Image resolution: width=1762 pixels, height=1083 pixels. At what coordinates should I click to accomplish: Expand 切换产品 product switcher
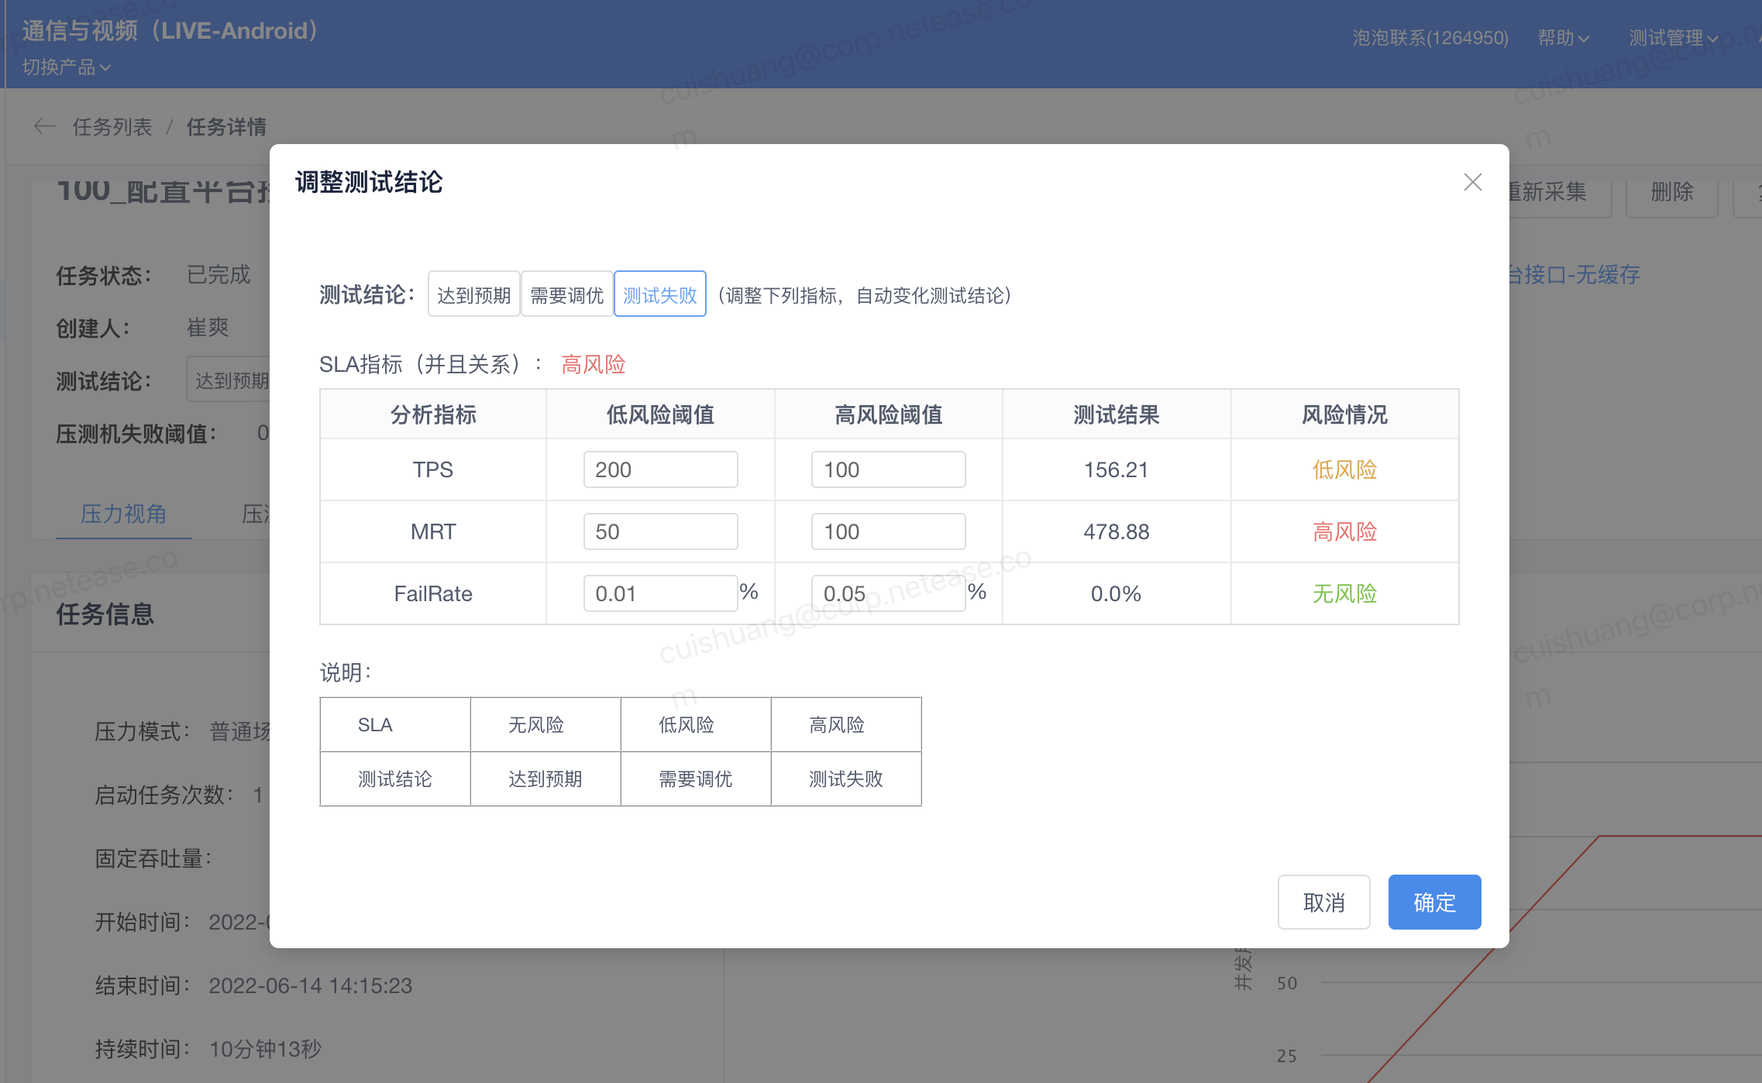coord(67,67)
